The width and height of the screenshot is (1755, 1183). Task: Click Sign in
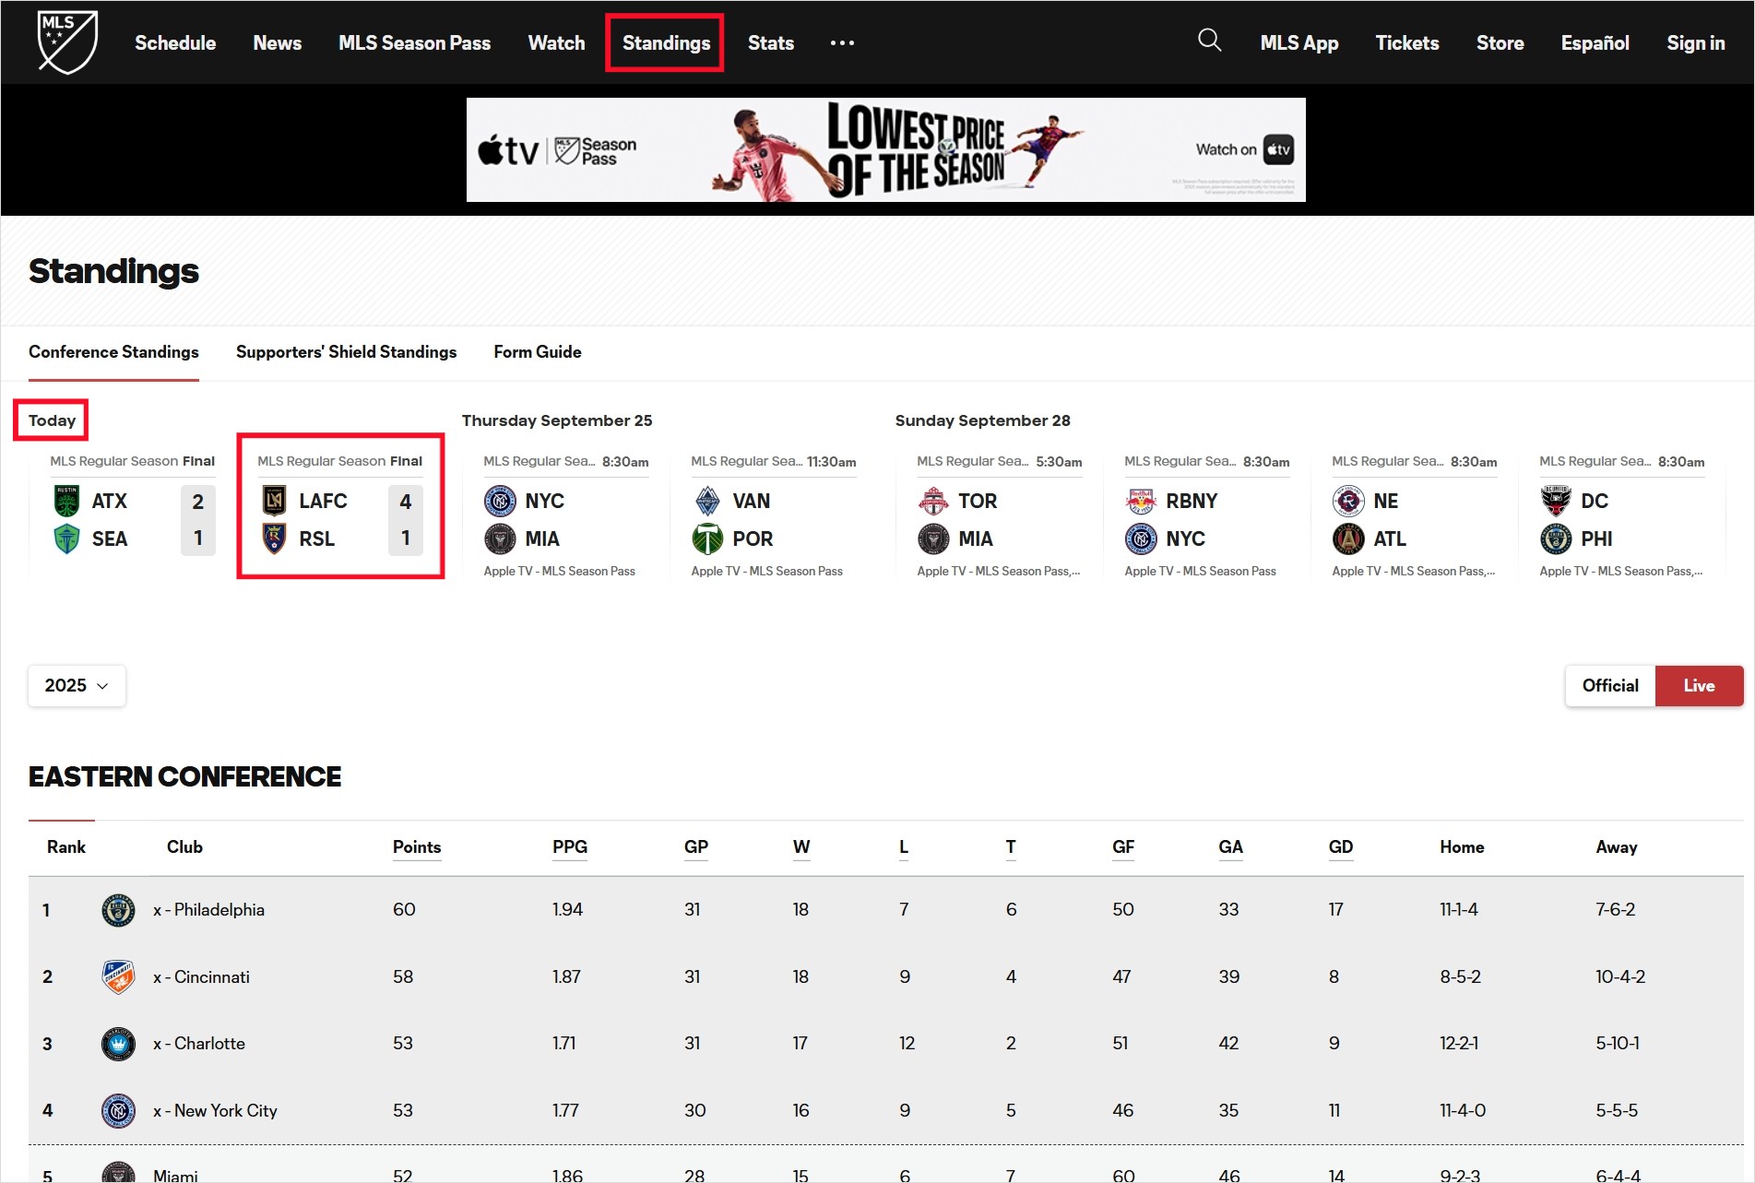pyautogui.click(x=1695, y=42)
